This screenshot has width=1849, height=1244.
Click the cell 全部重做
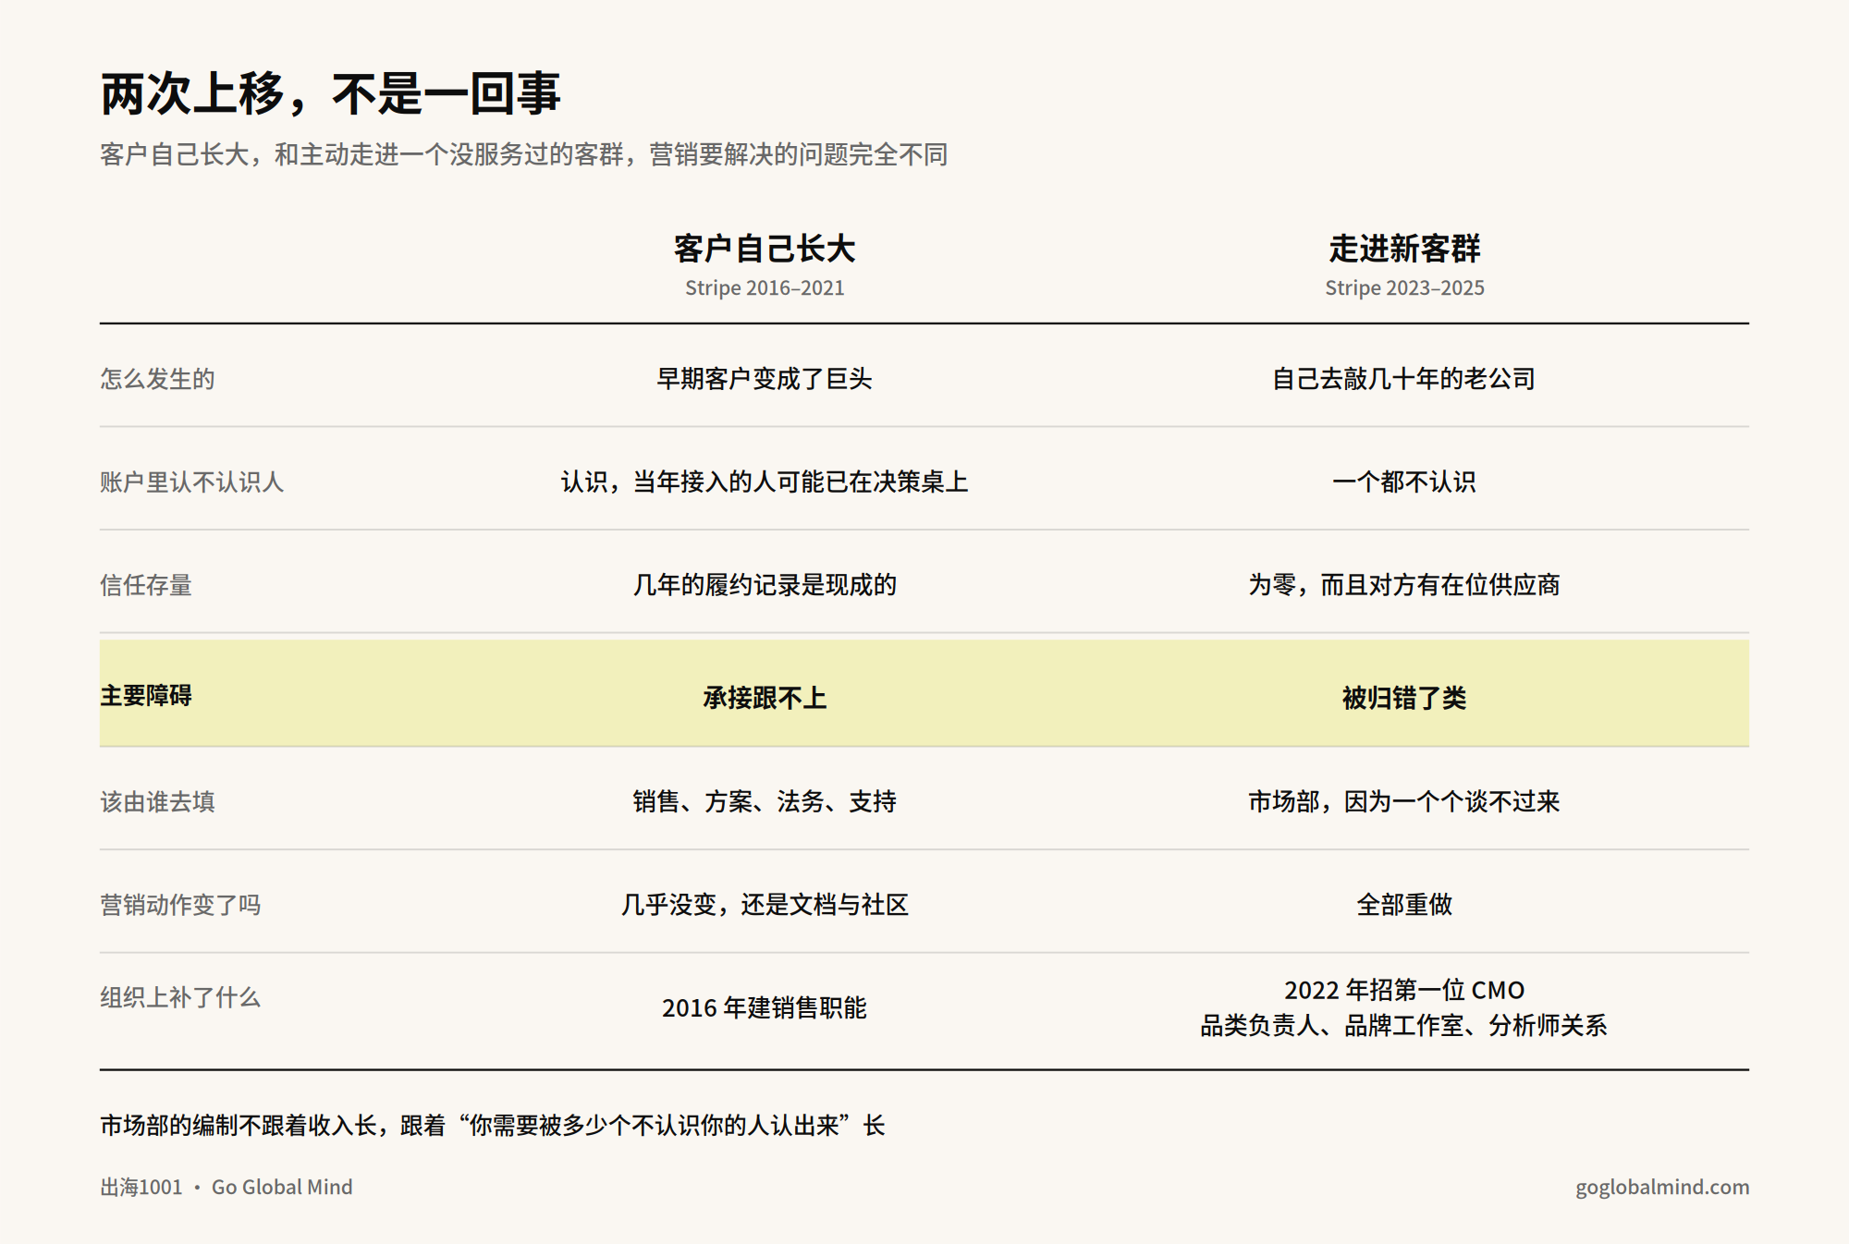[1403, 904]
